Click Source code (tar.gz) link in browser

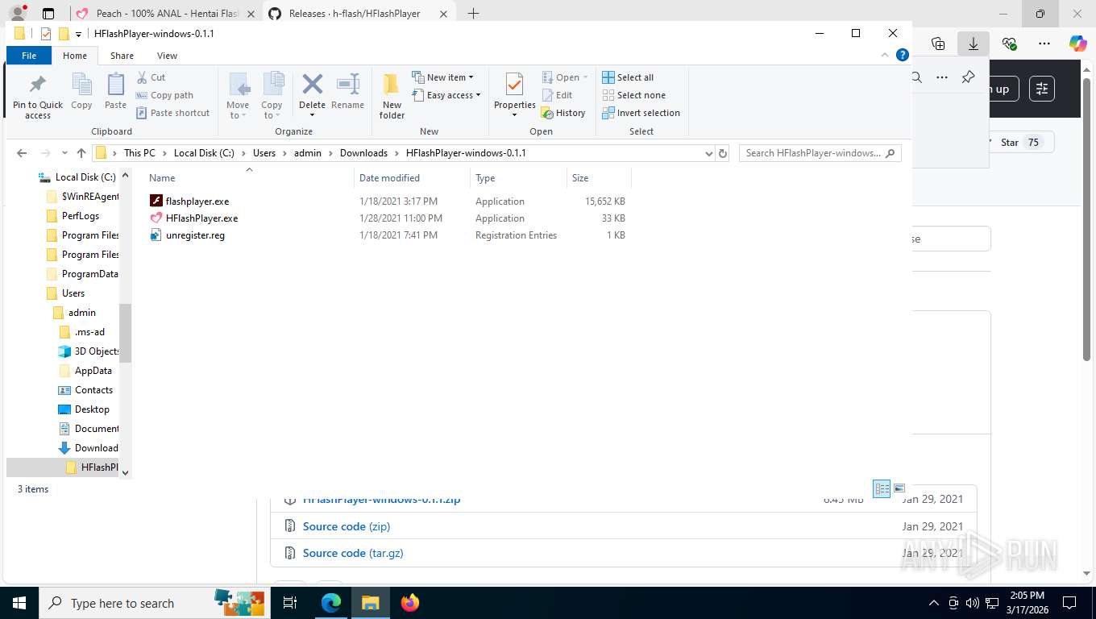click(353, 553)
